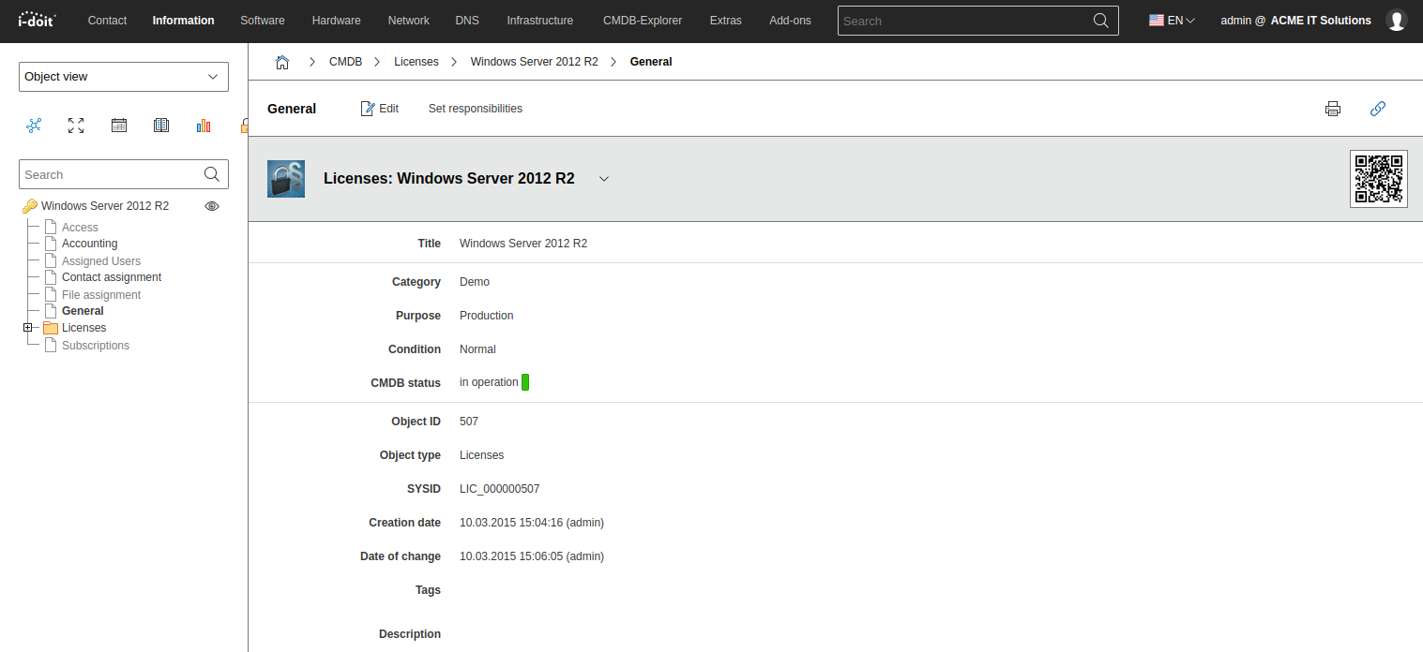Open the bar chart icon in sidebar

tap(204, 125)
